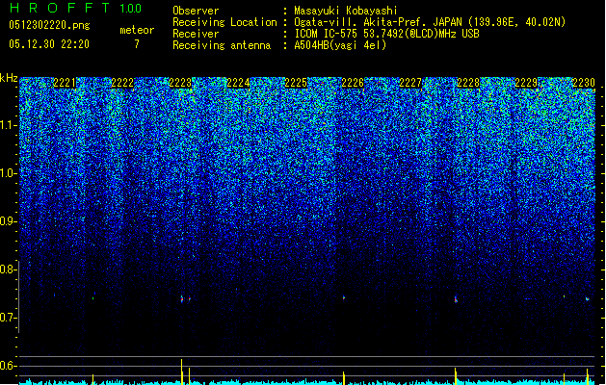Viewport: 606px width, 385px height.
Task: Click the meteor echo at 2230
Action: pyautogui.click(x=588, y=298)
